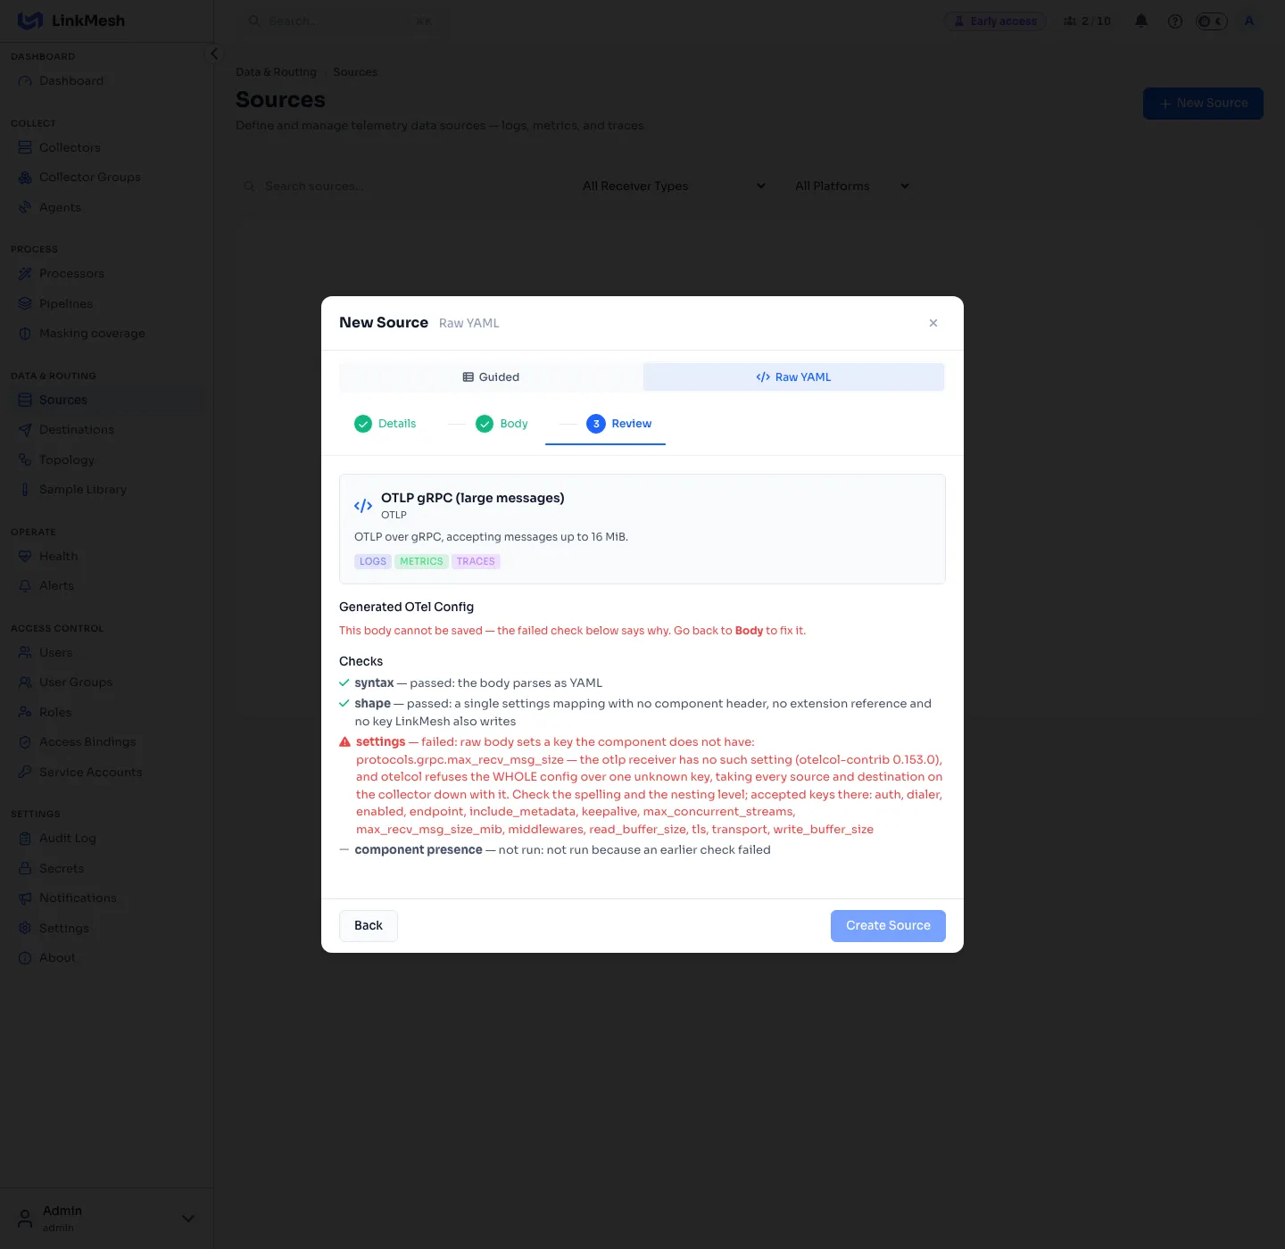The image size is (1285, 1249).
Task: Click the Early access badge
Action: 995,21
